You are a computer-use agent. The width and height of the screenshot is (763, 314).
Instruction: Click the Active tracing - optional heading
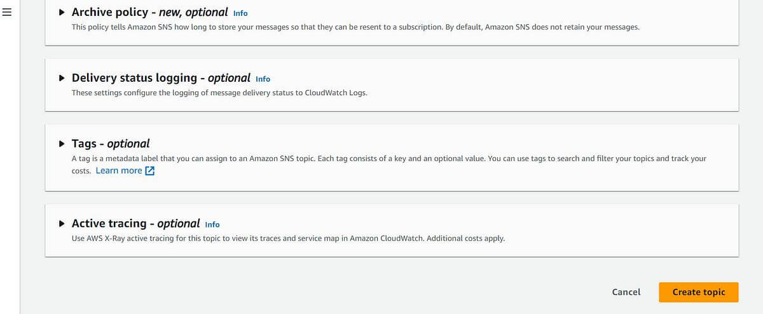click(135, 223)
